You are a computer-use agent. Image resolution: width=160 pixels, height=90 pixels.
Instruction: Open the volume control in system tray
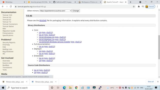[x=138, y=88]
